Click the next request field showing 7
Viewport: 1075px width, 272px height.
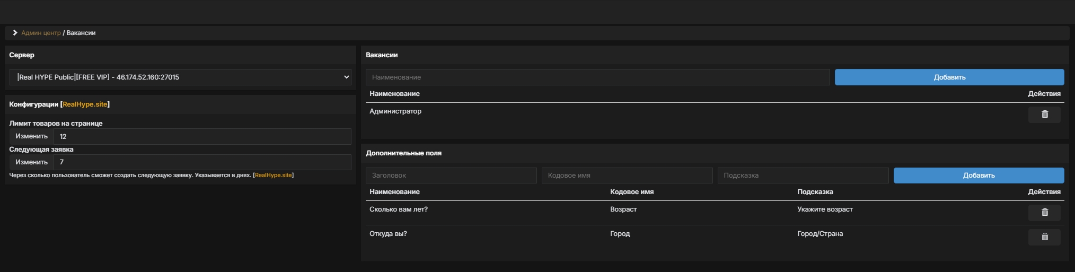coord(202,162)
